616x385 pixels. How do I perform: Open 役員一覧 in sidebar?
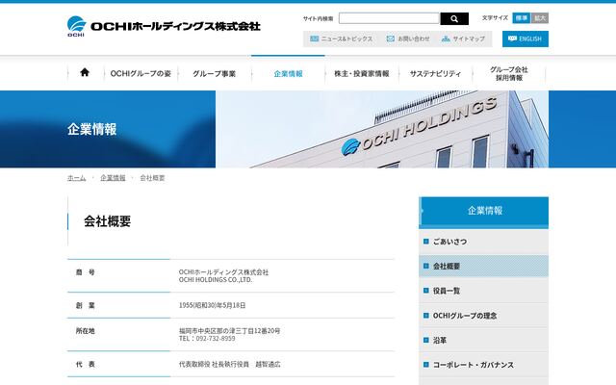[483, 291]
